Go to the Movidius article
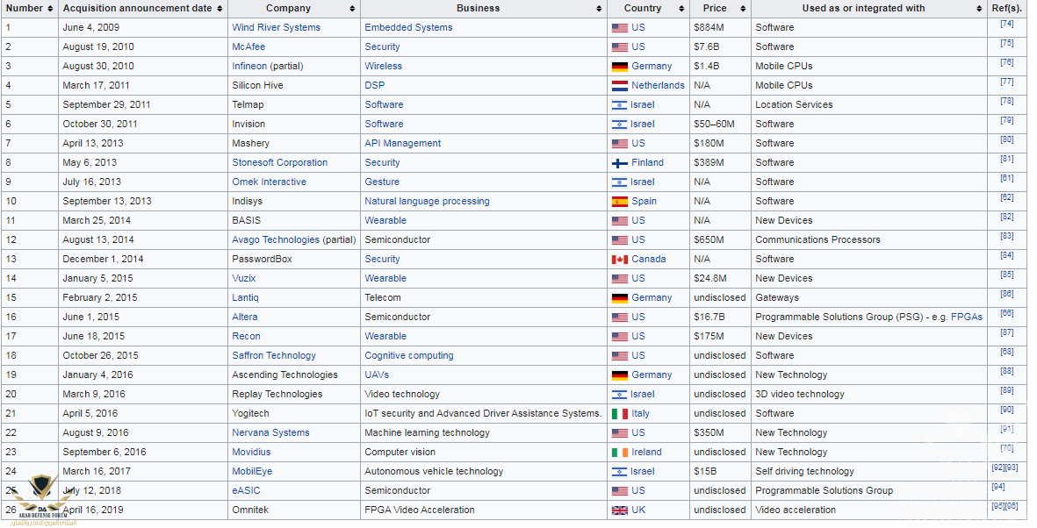Viewport: 1037px width, 528px height. tap(251, 452)
